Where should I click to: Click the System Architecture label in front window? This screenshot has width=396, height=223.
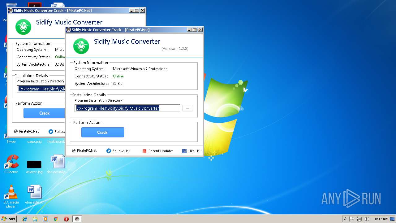(92, 84)
